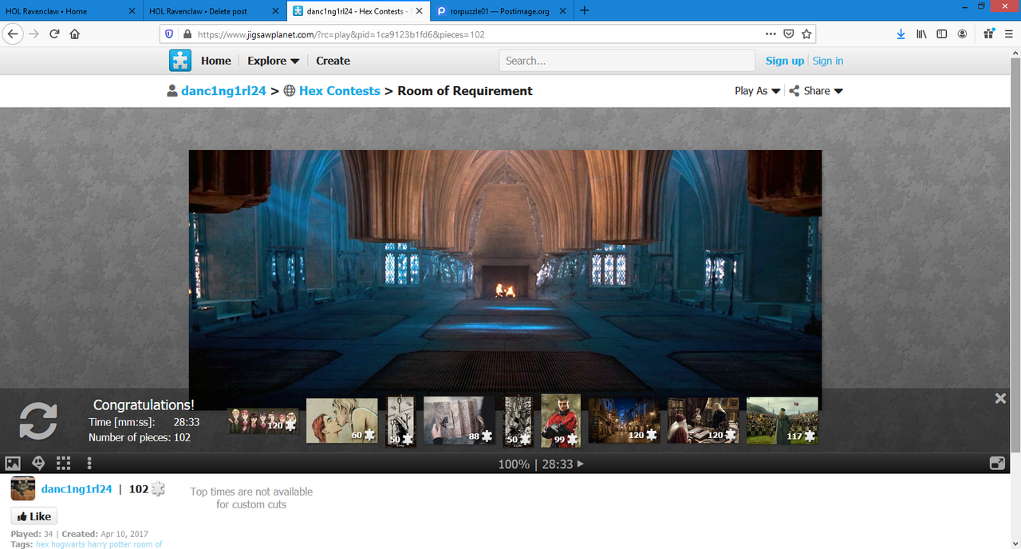Expand the Play As dropdown
The width and height of the screenshot is (1021, 549).
[x=757, y=91]
